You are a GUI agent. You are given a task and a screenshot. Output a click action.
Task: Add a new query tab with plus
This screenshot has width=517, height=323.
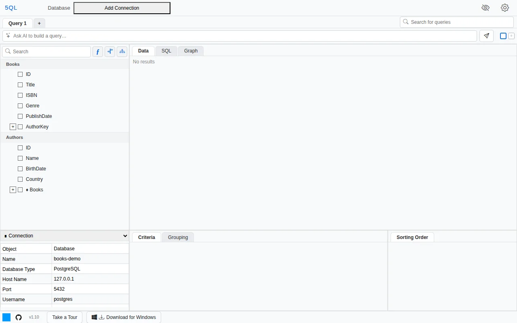(x=39, y=23)
